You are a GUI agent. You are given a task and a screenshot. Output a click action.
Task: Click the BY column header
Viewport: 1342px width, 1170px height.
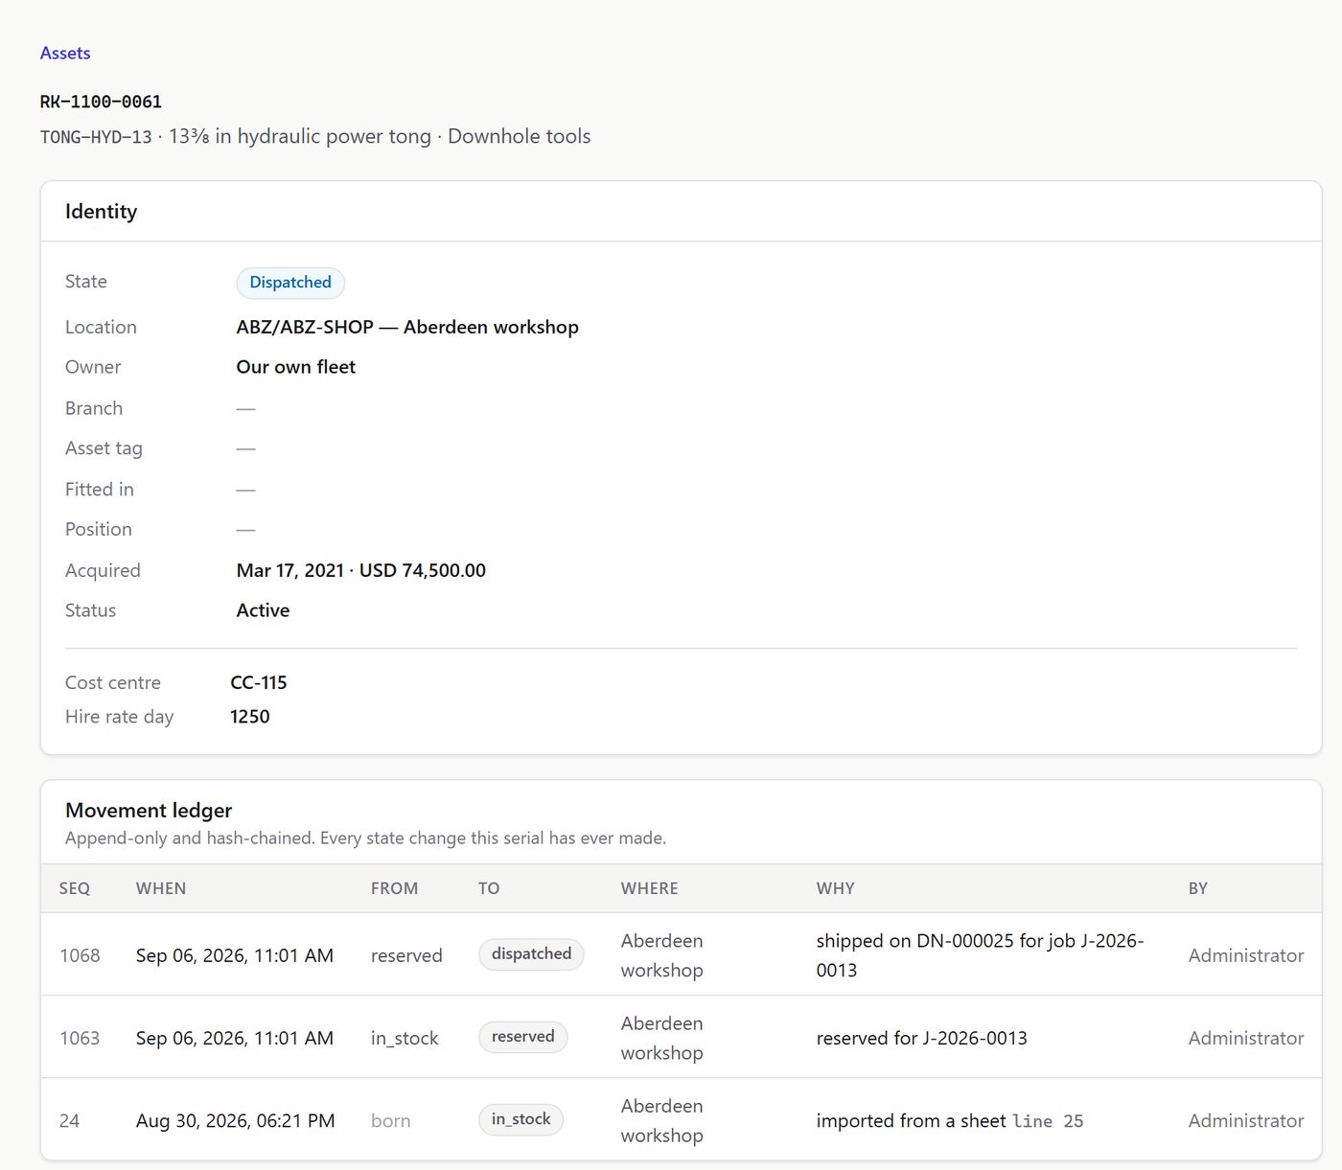pyautogui.click(x=1198, y=888)
